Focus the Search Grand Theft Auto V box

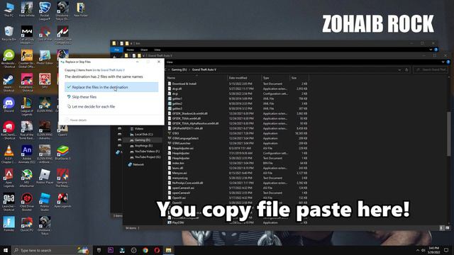[431, 69]
